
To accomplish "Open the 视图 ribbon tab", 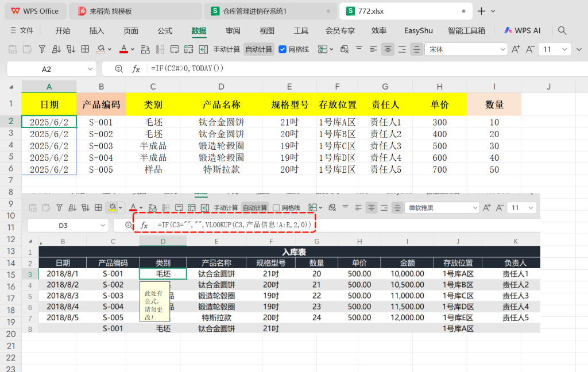I will [266, 30].
